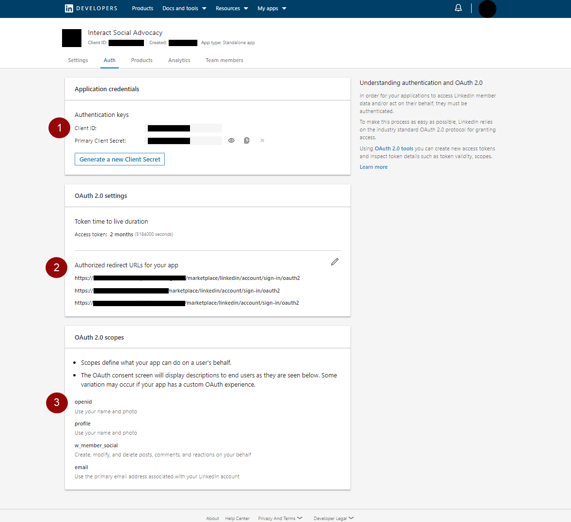Click the Primary Client Secret value field

click(x=183, y=141)
